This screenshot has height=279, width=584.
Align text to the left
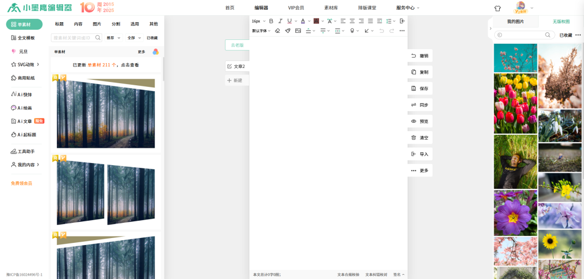343,21
